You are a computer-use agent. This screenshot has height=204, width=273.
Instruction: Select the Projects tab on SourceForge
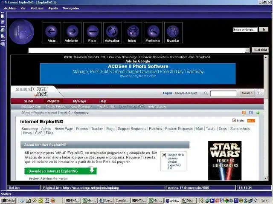[x=53, y=101]
